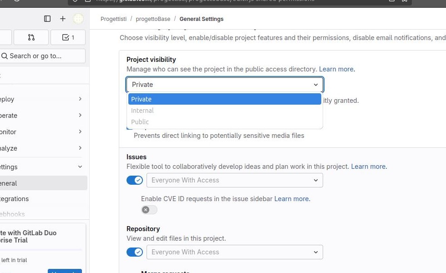Click the plus create new icon
Viewport: 446px width, 273px height.
coord(63,19)
